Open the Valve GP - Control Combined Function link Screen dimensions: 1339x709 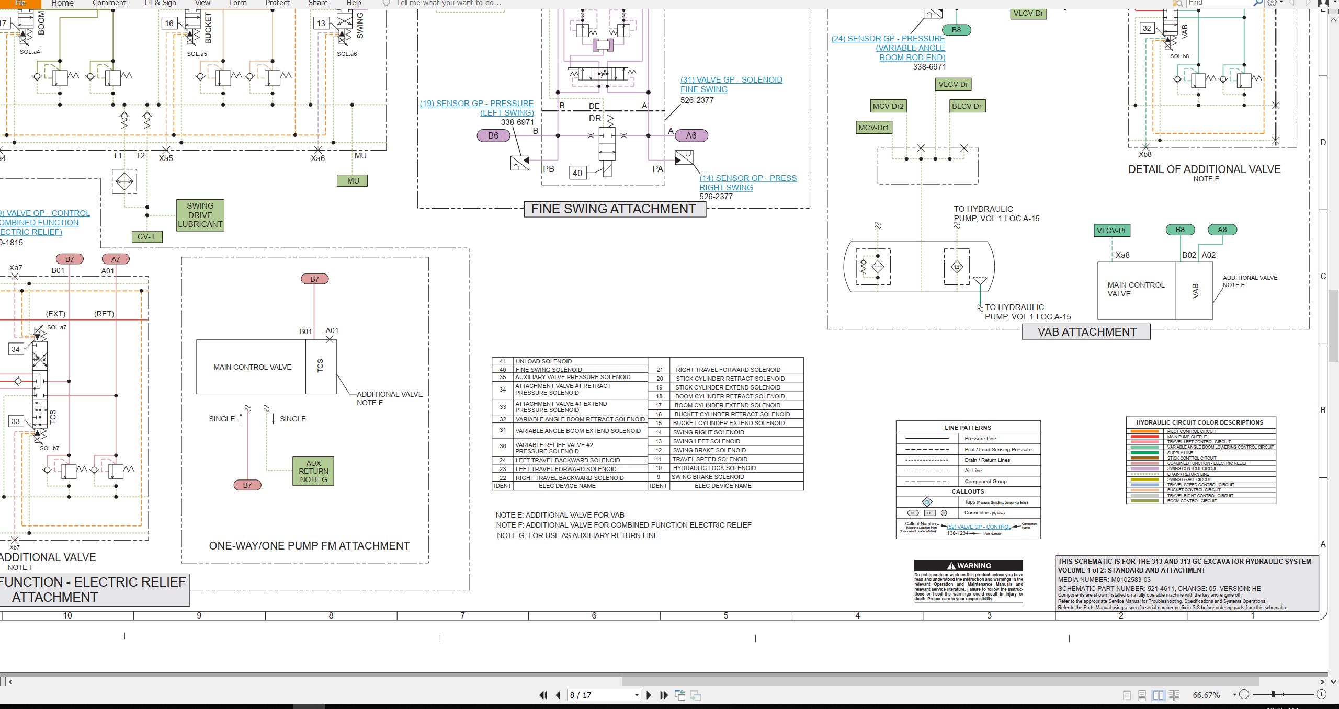[x=45, y=223]
